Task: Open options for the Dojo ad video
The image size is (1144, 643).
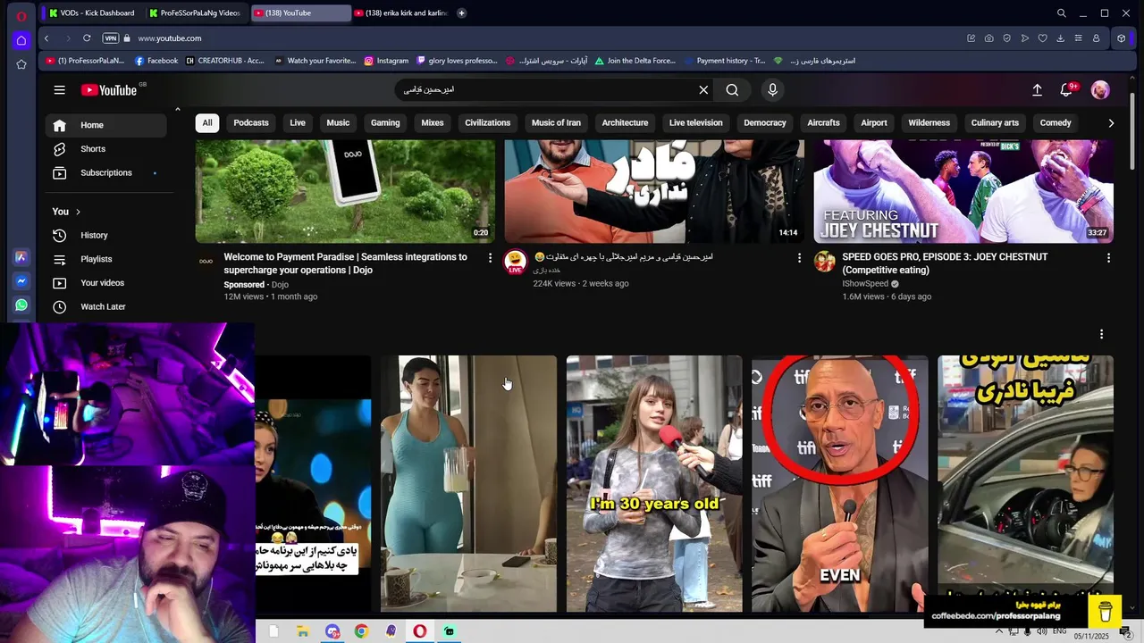Action: 490,257
